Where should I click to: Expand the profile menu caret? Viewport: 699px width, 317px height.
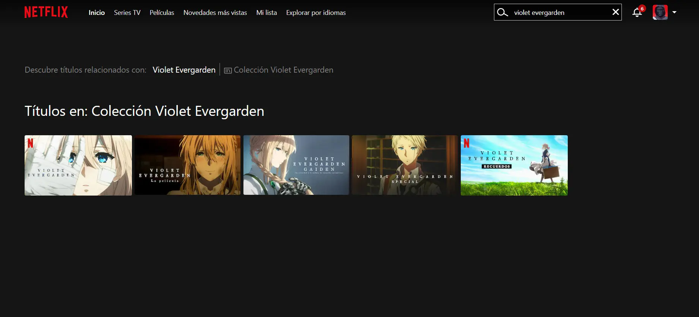[674, 12]
